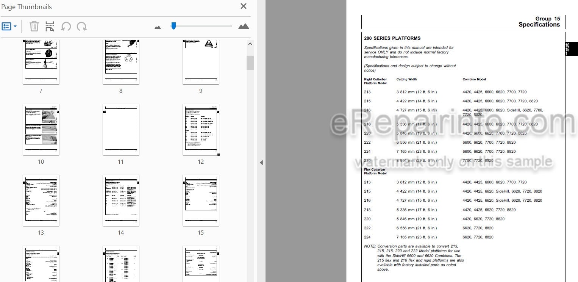Click the insert page break icon
578x282 pixels.
pos(50,27)
